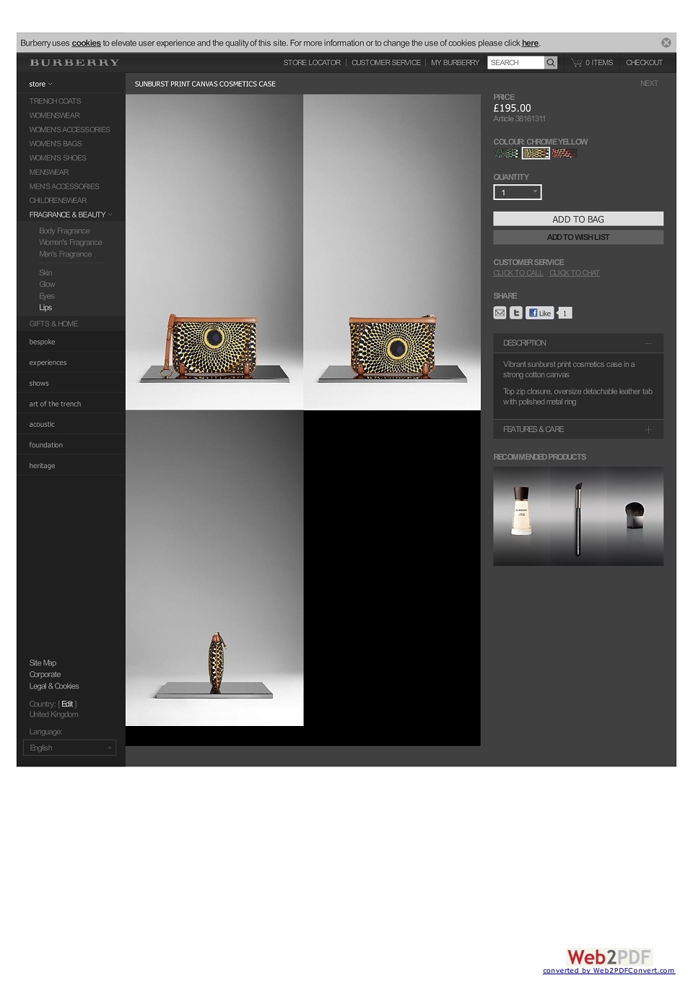Click the Add to Bag button
This screenshot has width=693, height=981.
click(x=578, y=219)
